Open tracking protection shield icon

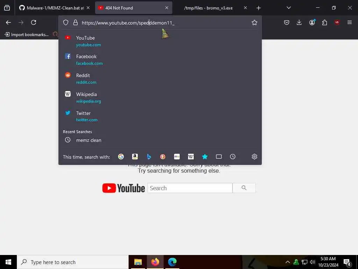coord(66,22)
